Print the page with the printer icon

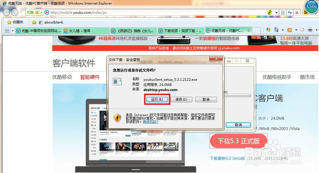[x=310, y=30]
